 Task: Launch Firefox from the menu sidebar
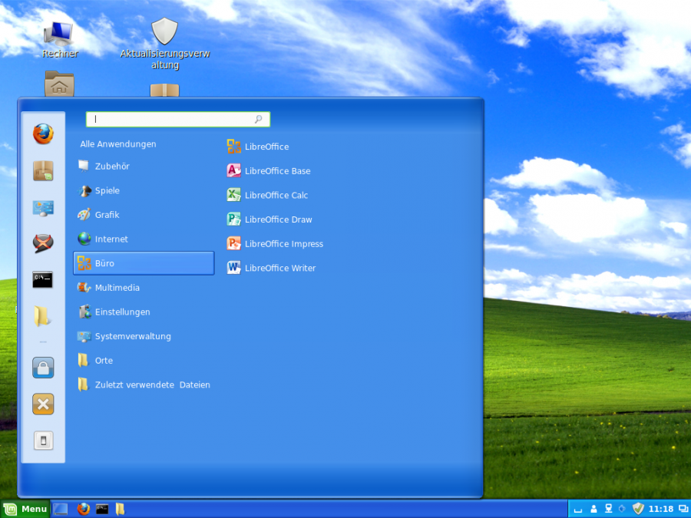pos(43,134)
